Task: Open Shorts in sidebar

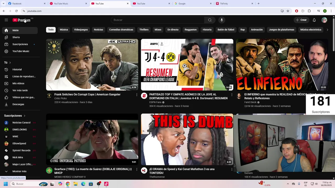Action: (20, 37)
